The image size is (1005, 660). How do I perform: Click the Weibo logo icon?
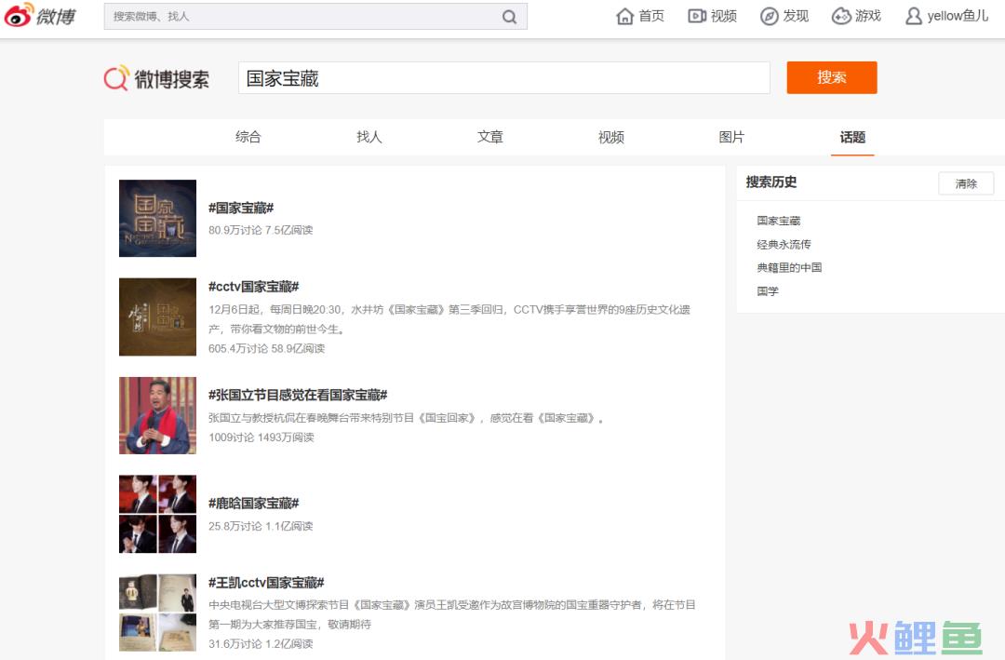pos(18,16)
